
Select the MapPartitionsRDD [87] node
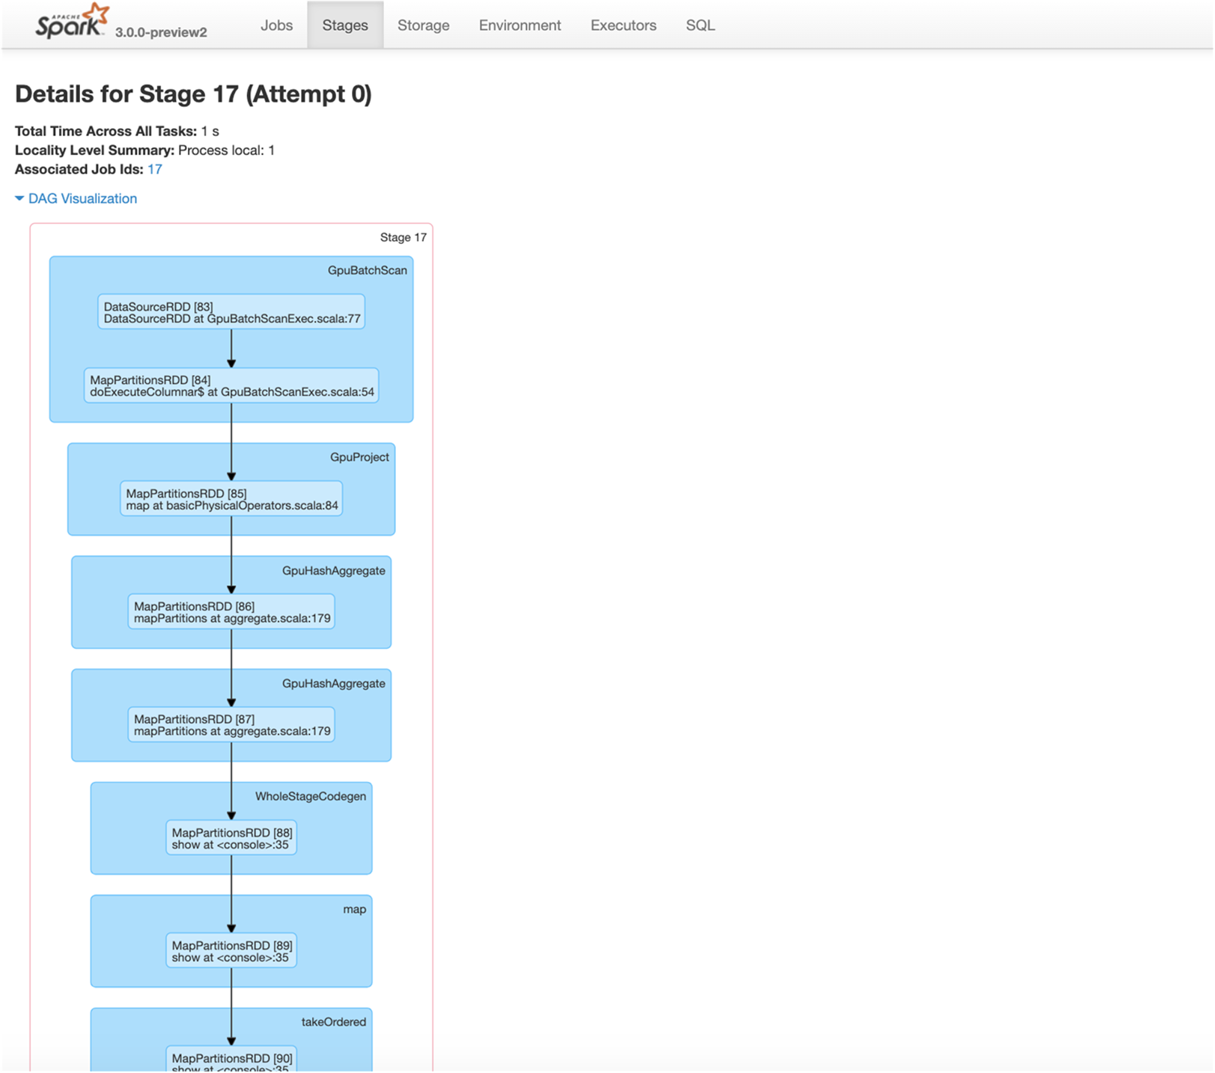pos(231,725)
